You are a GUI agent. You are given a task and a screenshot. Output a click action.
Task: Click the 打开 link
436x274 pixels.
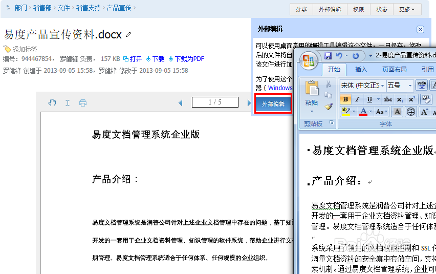click(x=133, y=59)
